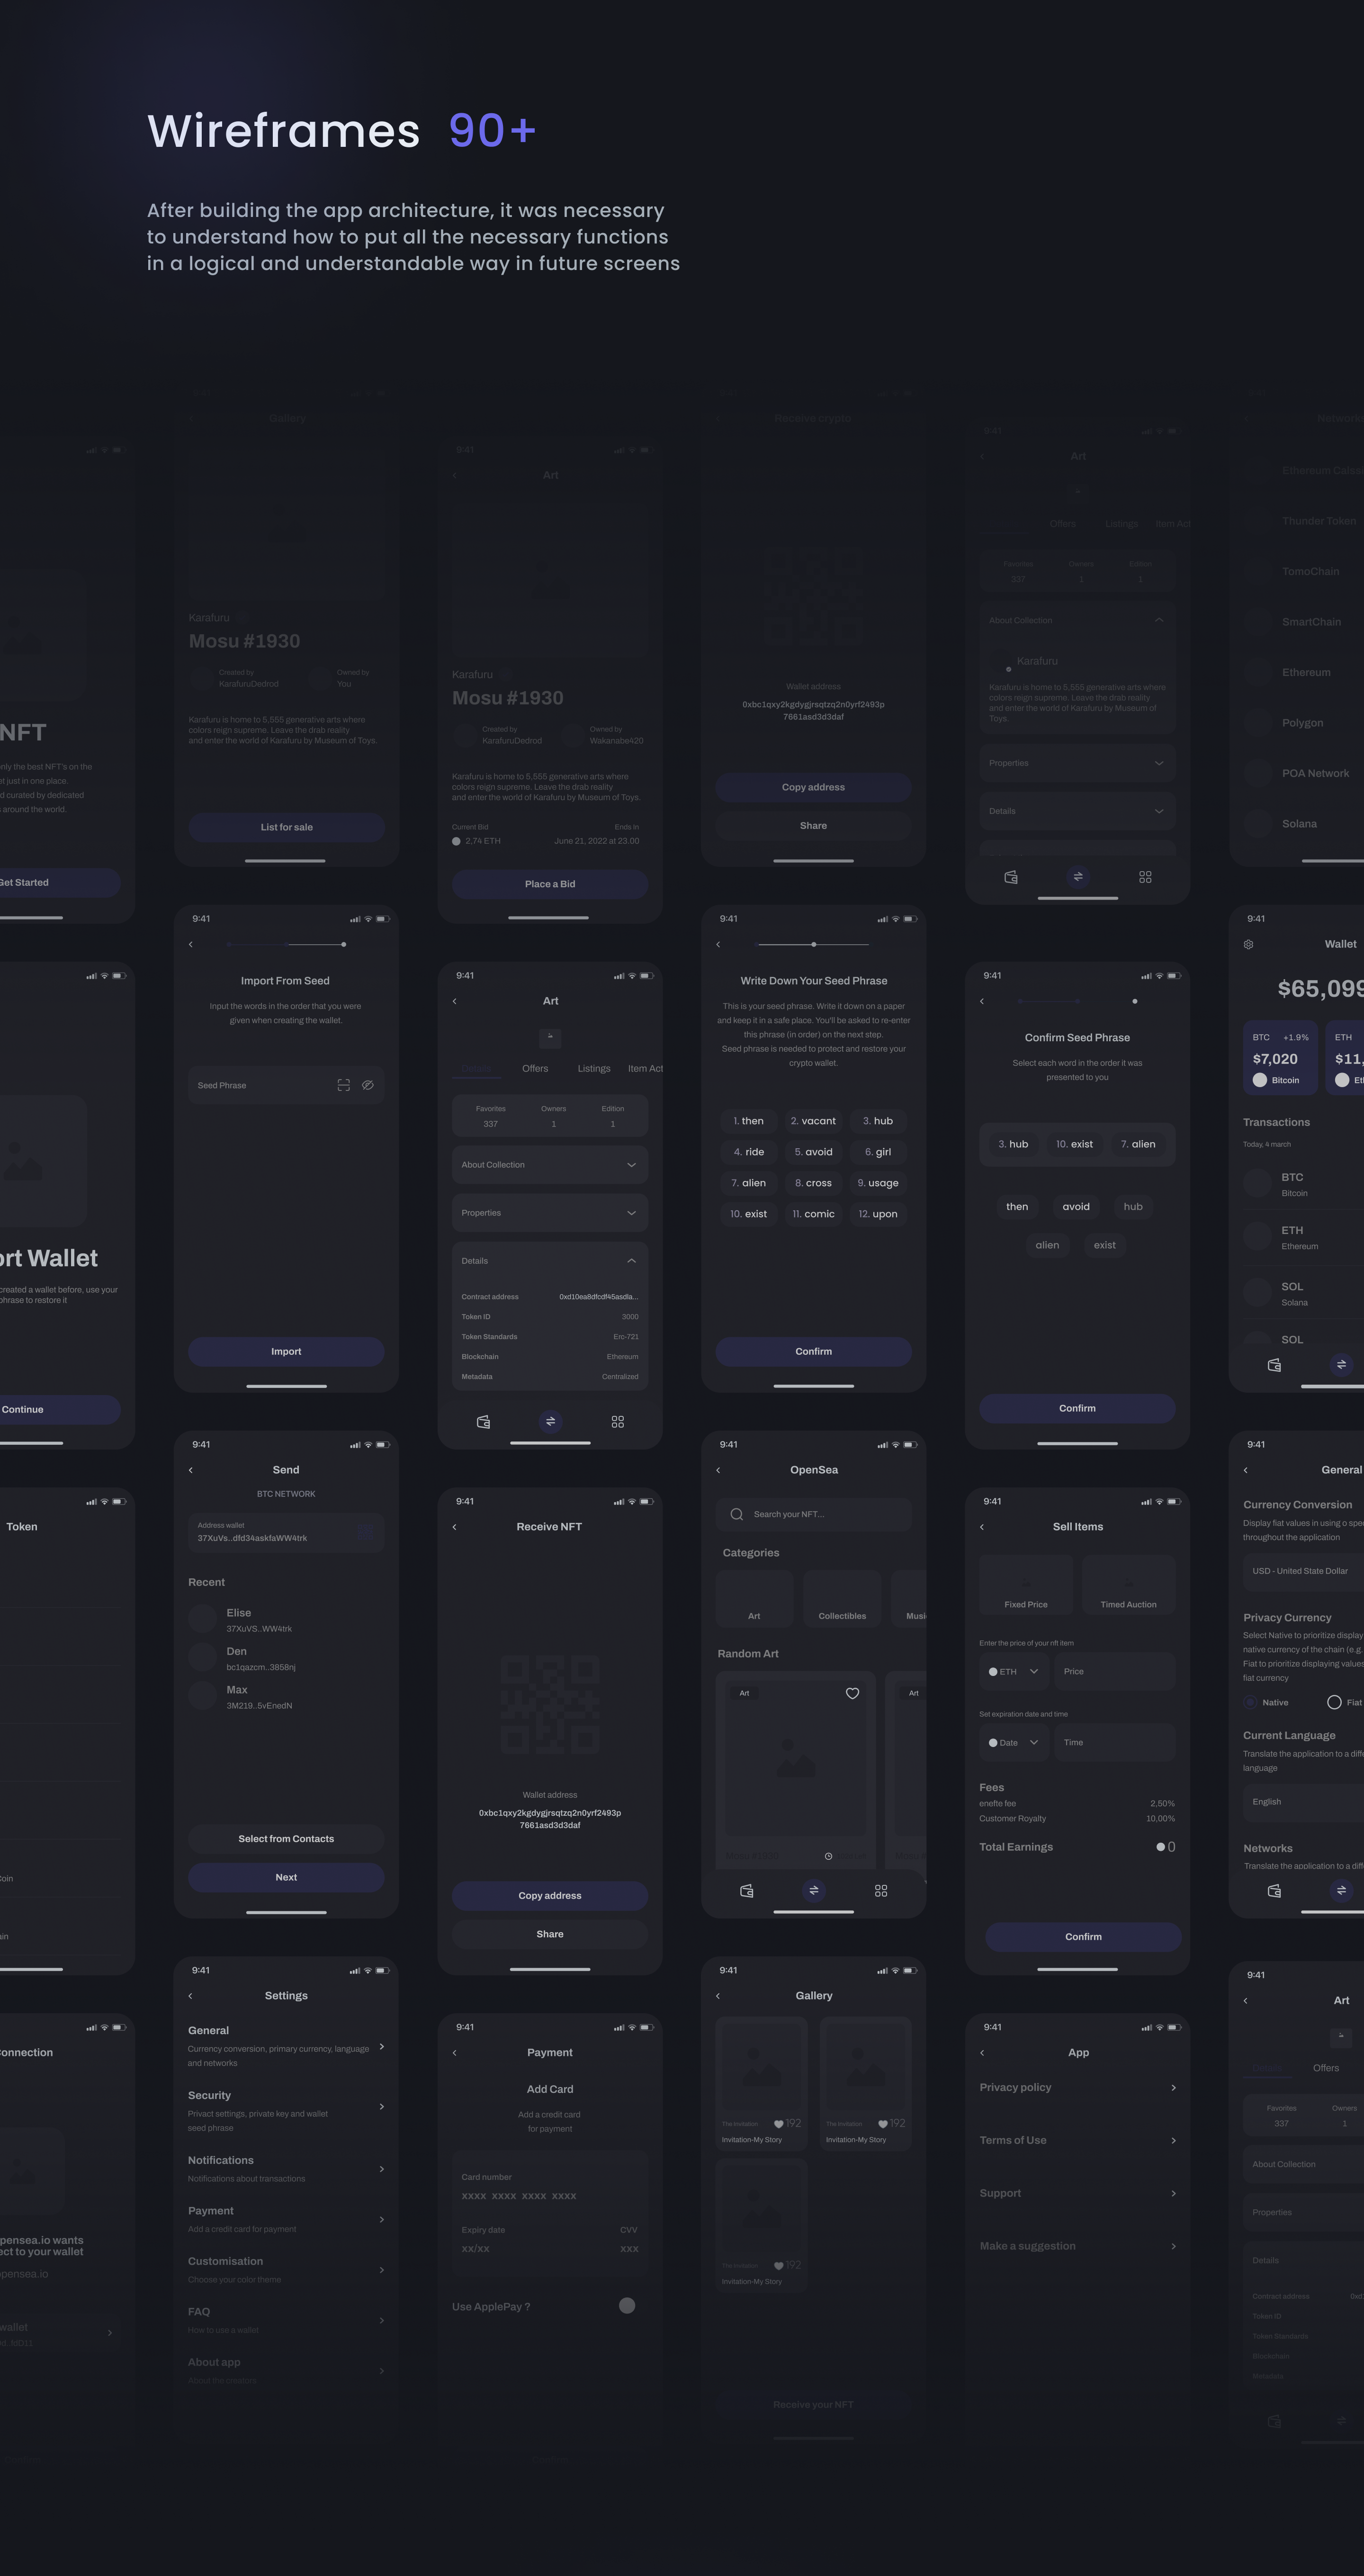Open the grid icon in OpenSea bottom nav
Screen dimensions: 1364x2576
(880, 1890)
